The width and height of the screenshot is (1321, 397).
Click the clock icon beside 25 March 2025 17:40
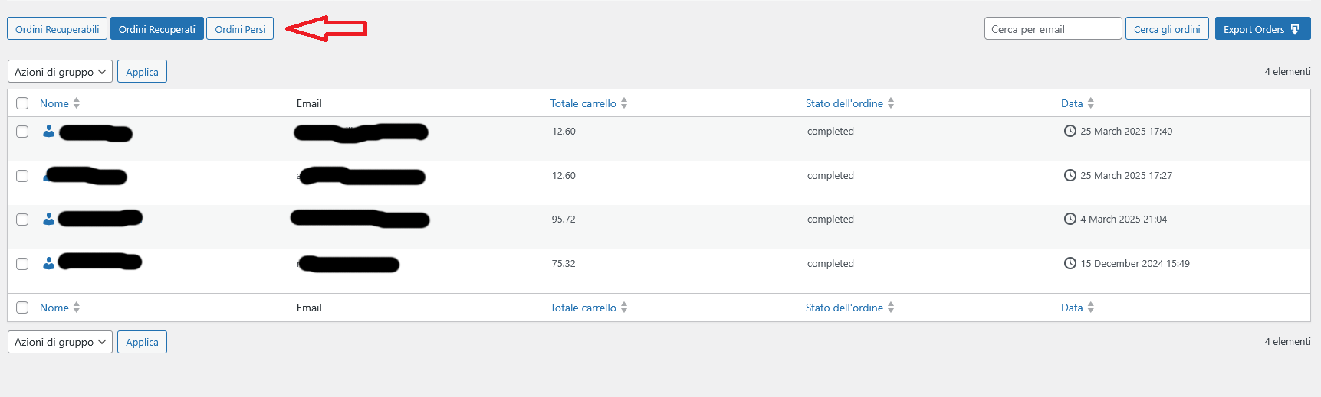point(1070,131)
